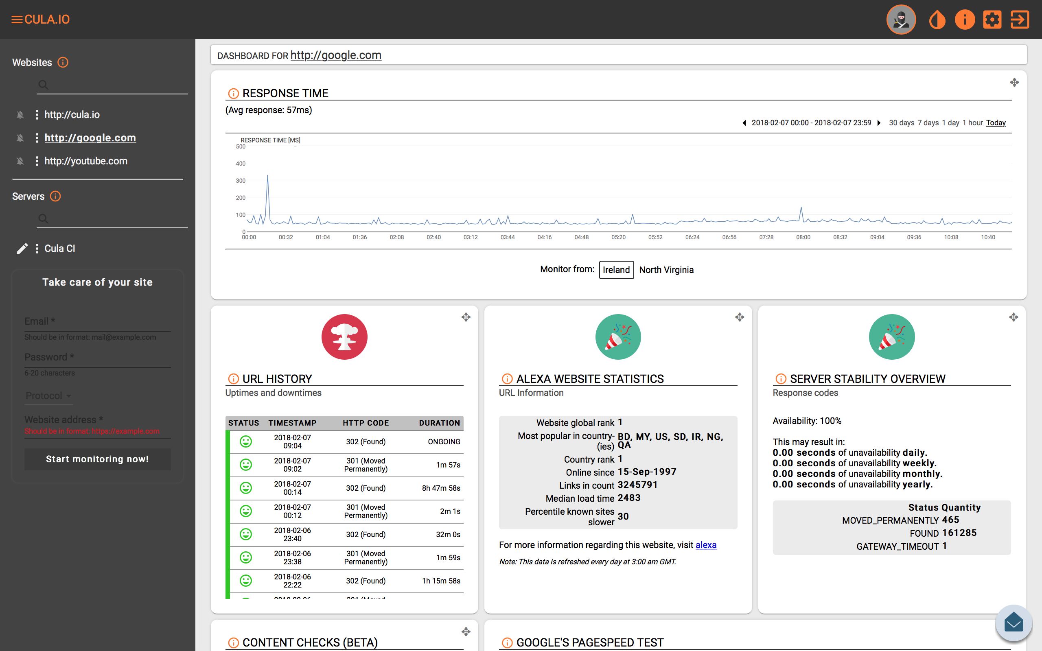The height and width of the screenshot is (651, 1042).
Task: Switch chart range to 7 days
Action: coord(928,123)
